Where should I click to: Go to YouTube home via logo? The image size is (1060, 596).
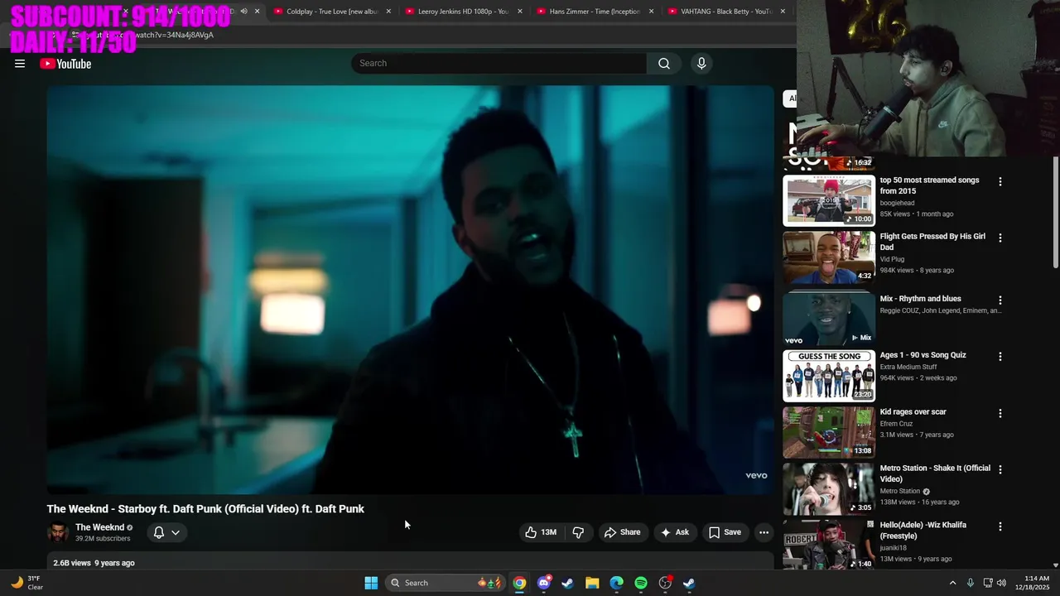coord(65,64)
